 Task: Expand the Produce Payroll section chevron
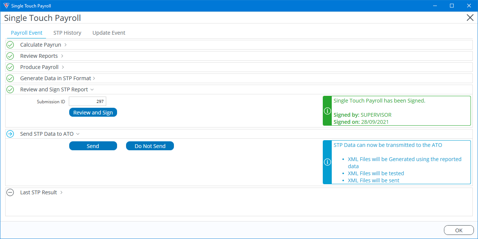pyautogui.click(x=63, y=67)
